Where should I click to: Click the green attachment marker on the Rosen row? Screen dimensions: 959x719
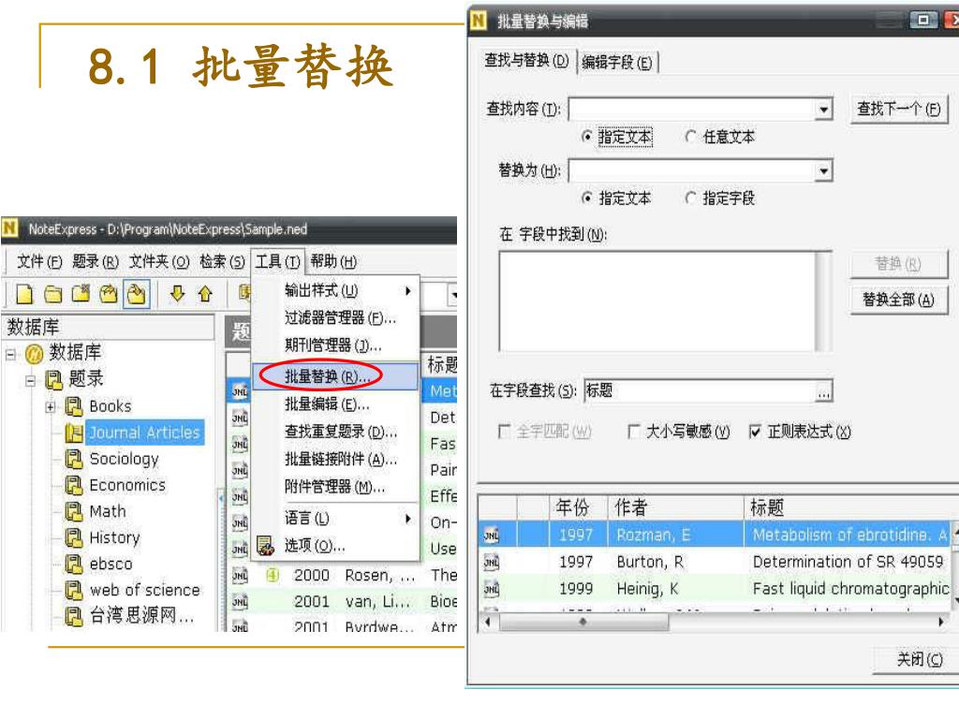(x=273, y=576)
